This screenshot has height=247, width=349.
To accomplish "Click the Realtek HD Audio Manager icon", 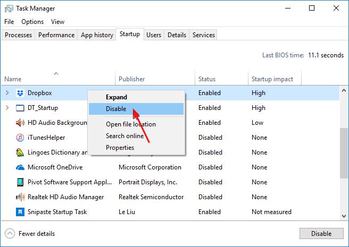I will pyautogui.click(x=20, y=197).
